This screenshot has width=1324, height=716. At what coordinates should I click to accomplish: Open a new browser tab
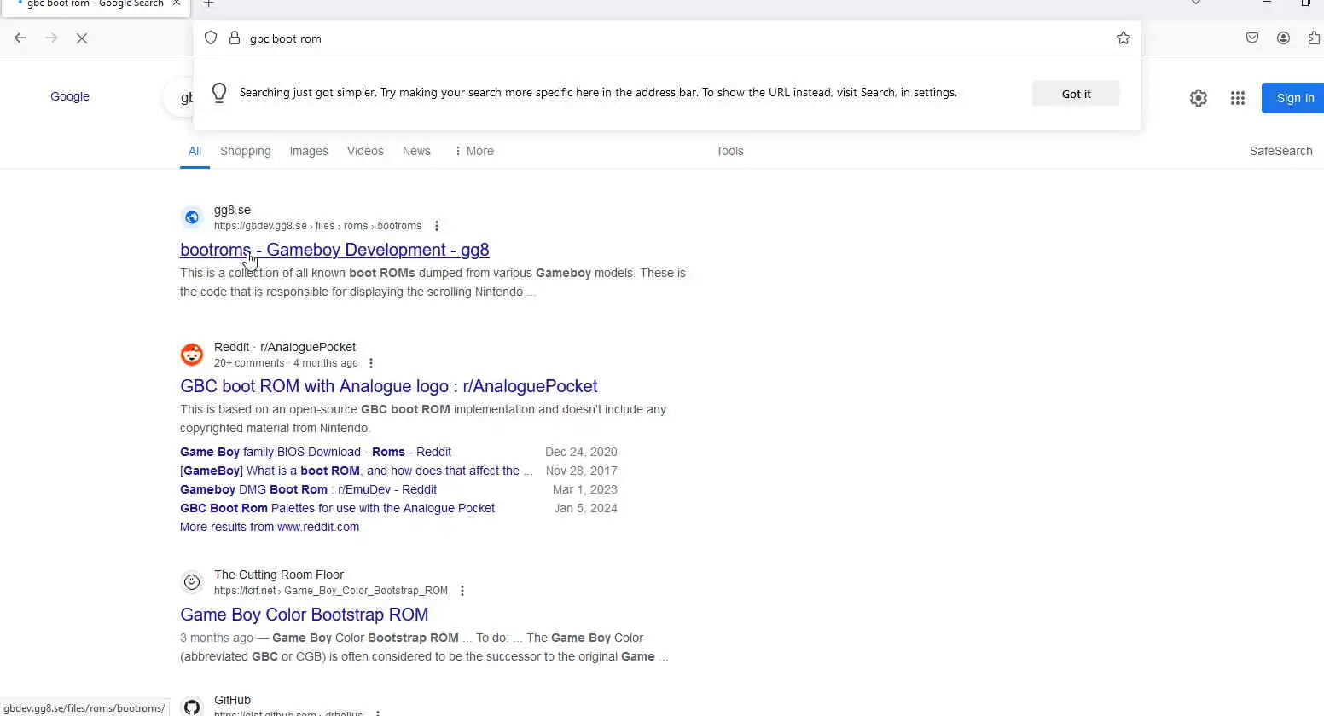click(x=209, y=3)
